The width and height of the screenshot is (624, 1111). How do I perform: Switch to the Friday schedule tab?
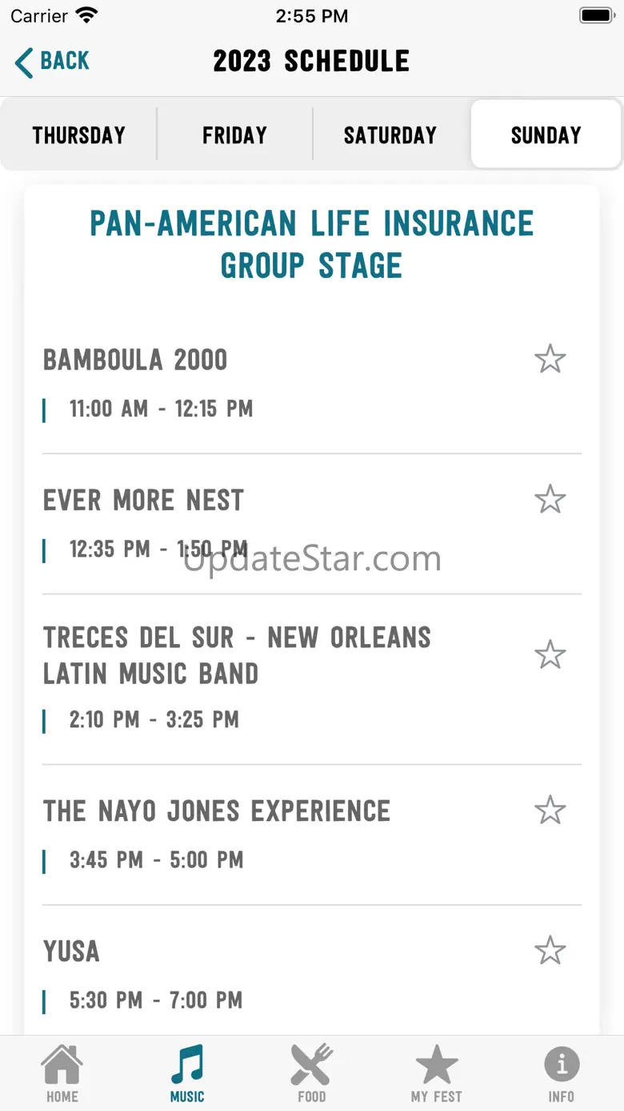tap(234, 135)
